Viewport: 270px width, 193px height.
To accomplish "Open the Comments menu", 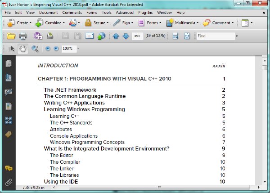I will point(72,13).
